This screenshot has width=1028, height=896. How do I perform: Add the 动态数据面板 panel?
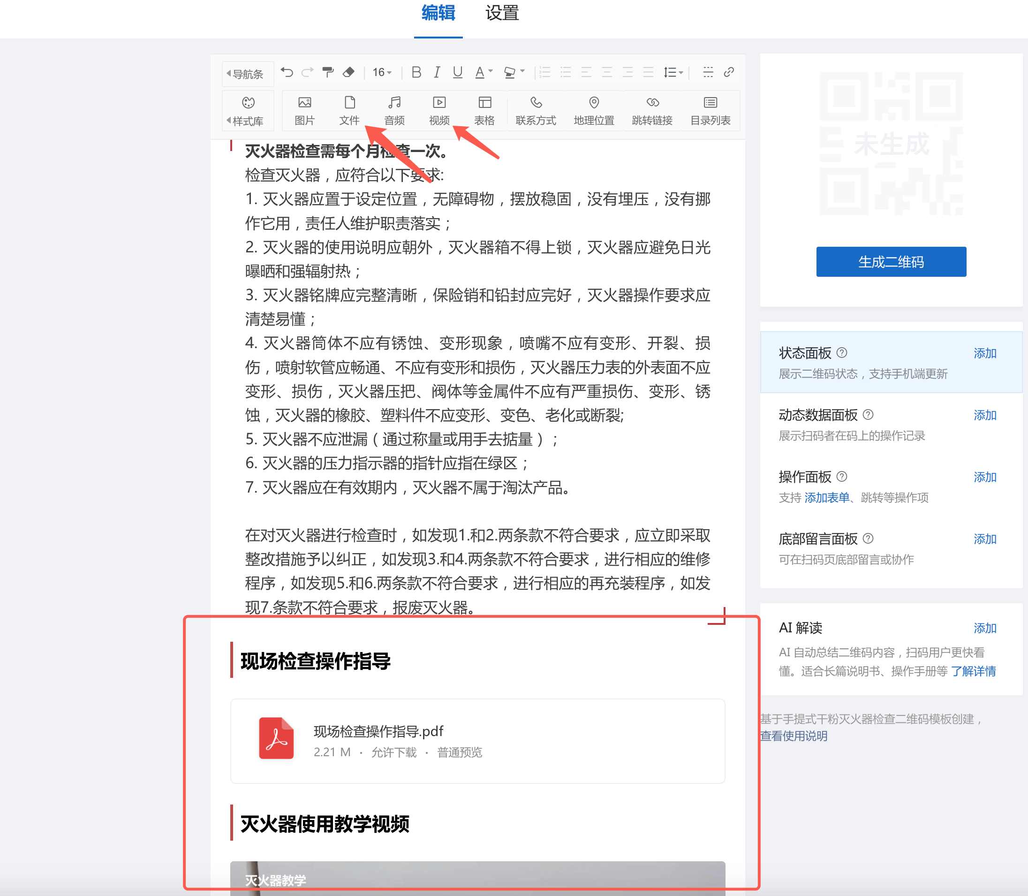[x=984, y=416]
